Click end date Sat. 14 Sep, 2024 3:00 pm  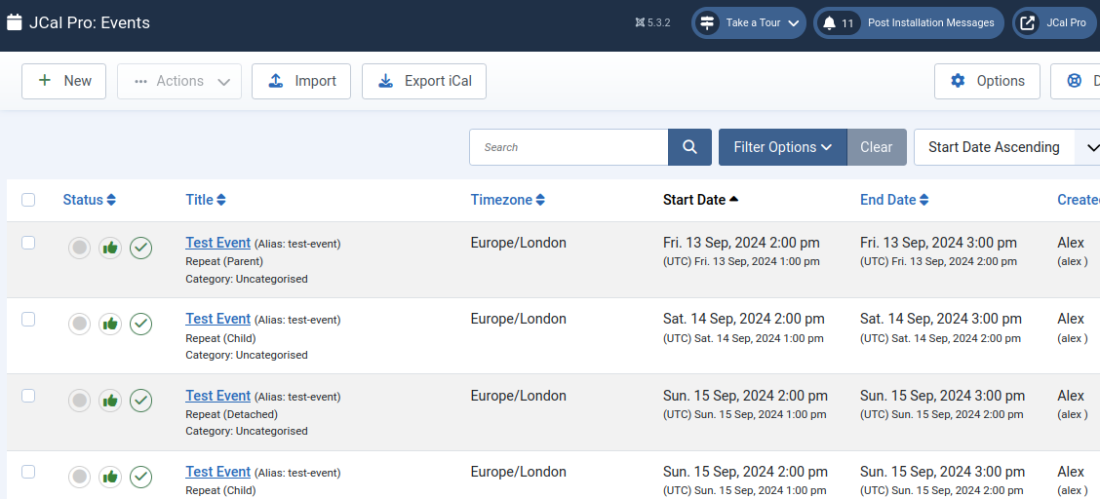(x=941, y=319)
